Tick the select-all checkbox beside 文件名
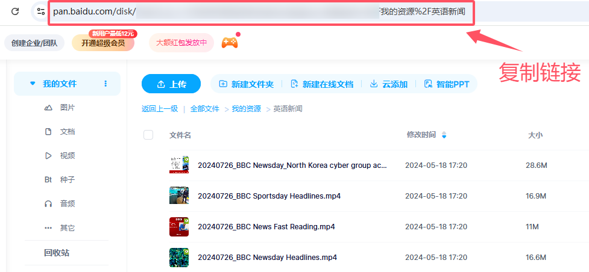This screenshot has width=589, height=272. tap(148, 135)
